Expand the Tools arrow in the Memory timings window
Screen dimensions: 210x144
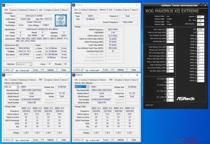click(112, 70)
